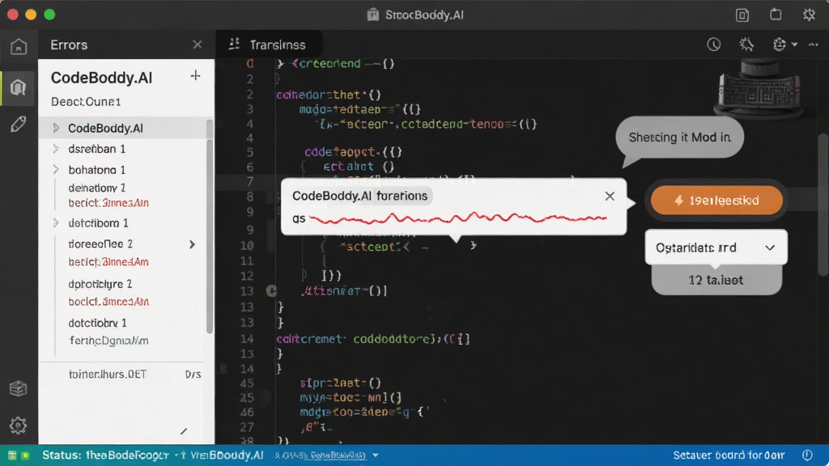Expand doreeoNee 2 with right chevron
The height and width of the screenshot is (466, 829).
[192, 244]
